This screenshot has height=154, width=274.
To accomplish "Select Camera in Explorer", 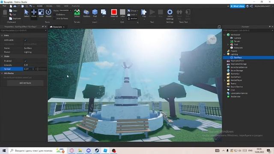I will 237,38.
